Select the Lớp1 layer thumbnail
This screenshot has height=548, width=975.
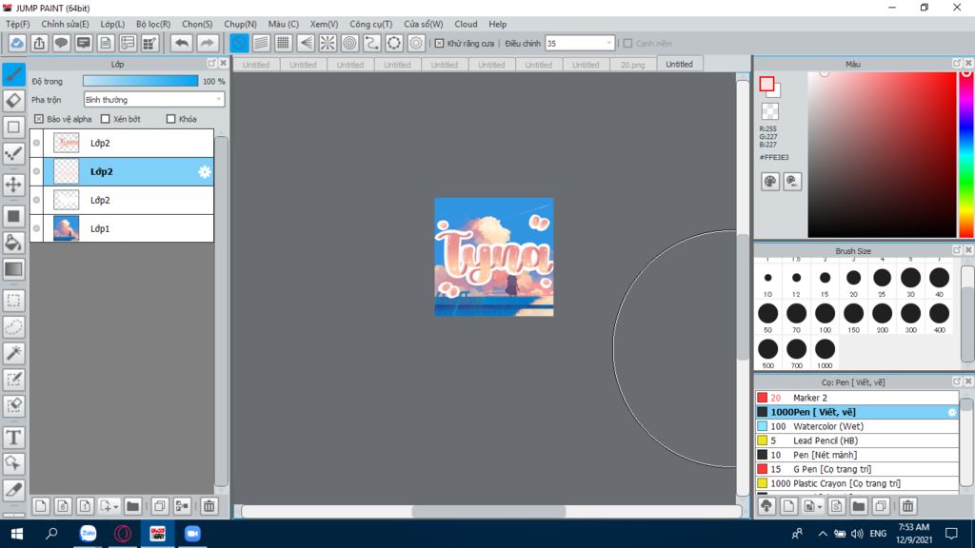click(66, 228)
